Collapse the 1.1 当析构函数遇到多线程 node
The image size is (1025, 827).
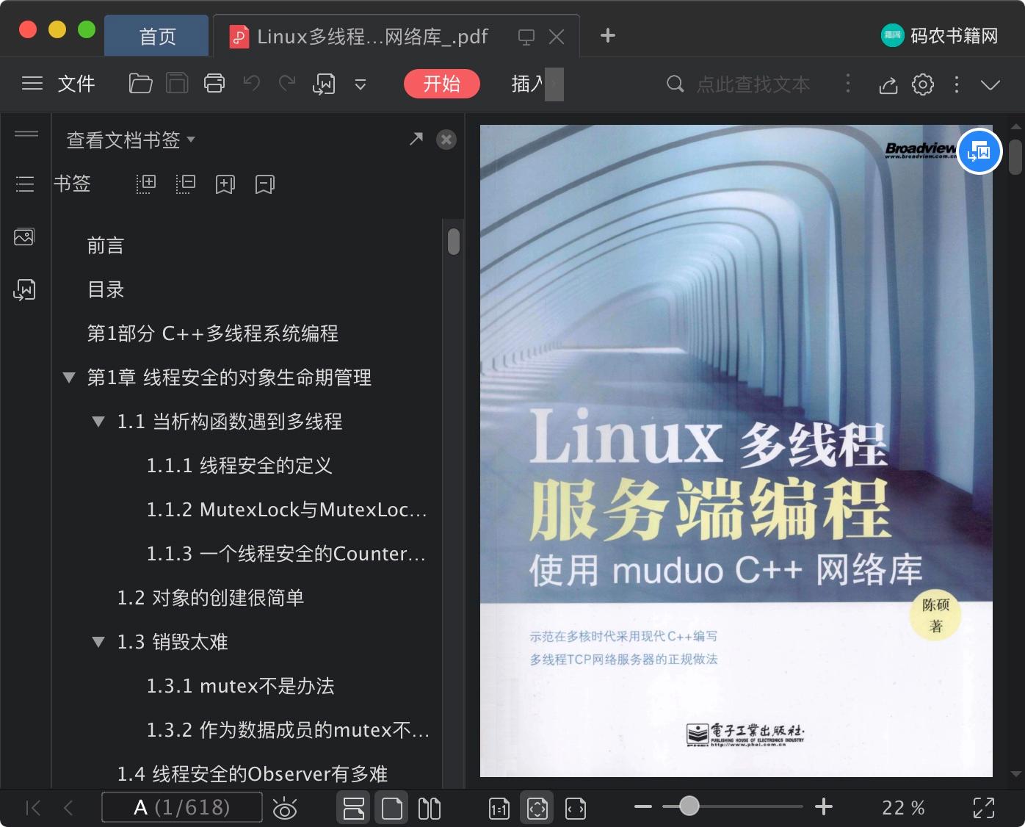pos(98,422)
